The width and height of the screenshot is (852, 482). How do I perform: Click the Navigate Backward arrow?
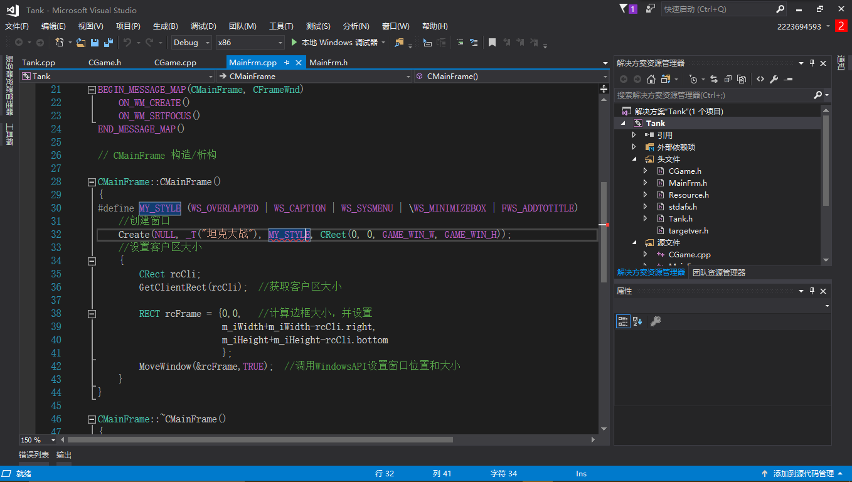click(19, 42)
